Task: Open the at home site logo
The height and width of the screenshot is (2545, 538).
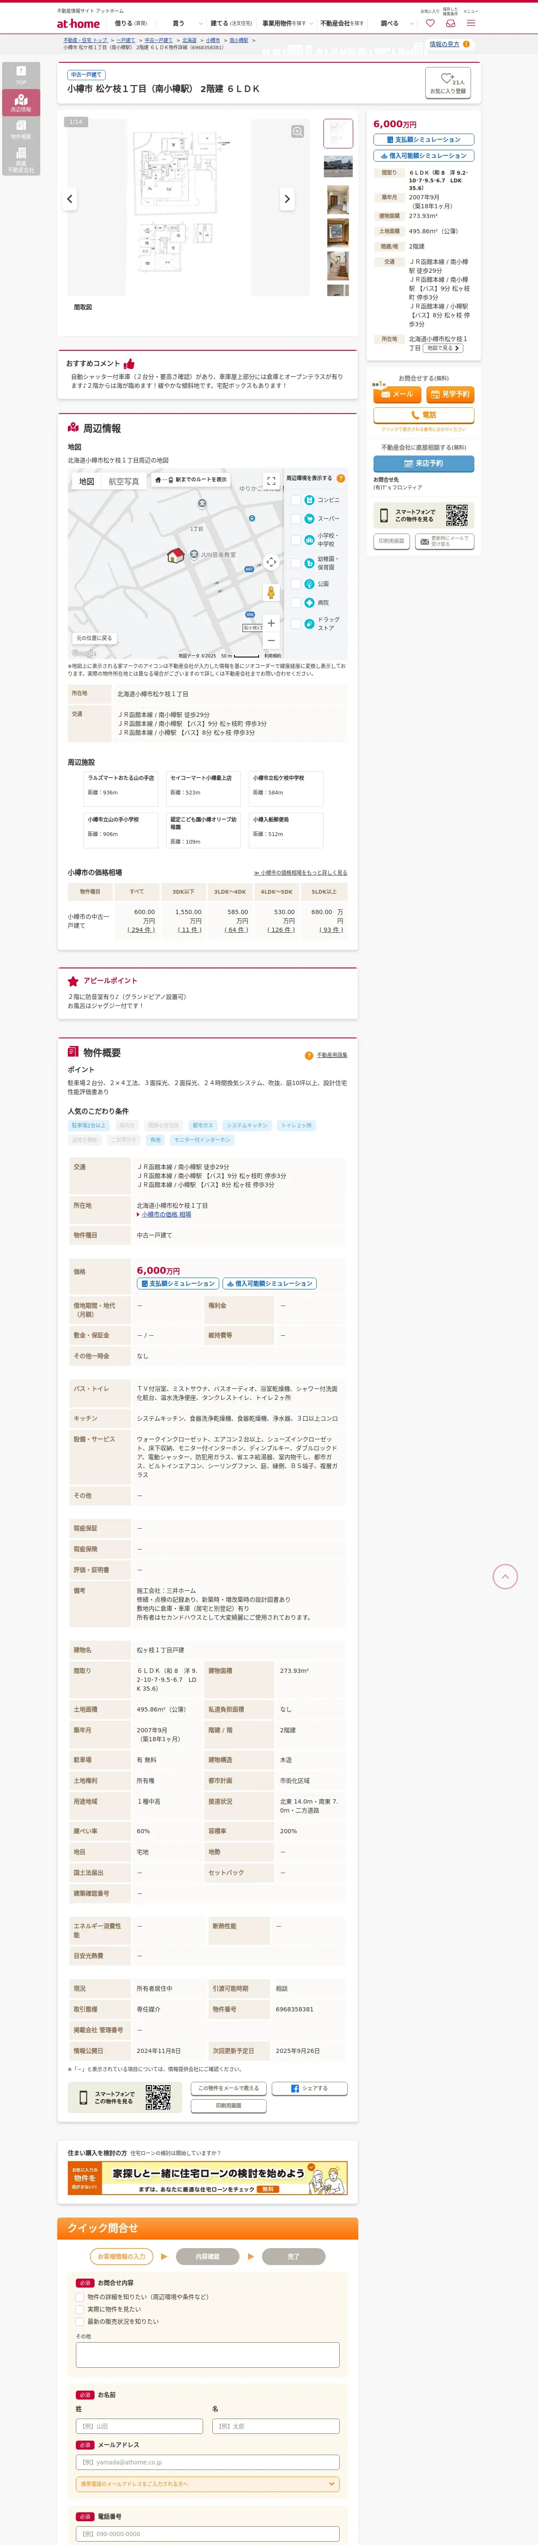Action: click(78, 23)
